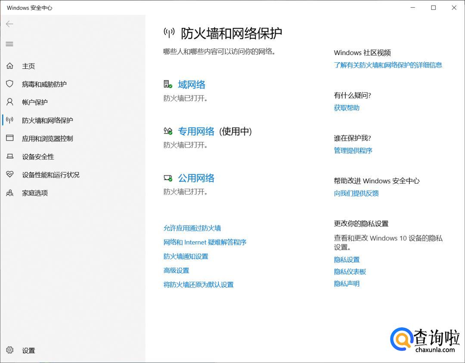
Task: Click the Windows 安全中心 window title
Action: (29, 8)
